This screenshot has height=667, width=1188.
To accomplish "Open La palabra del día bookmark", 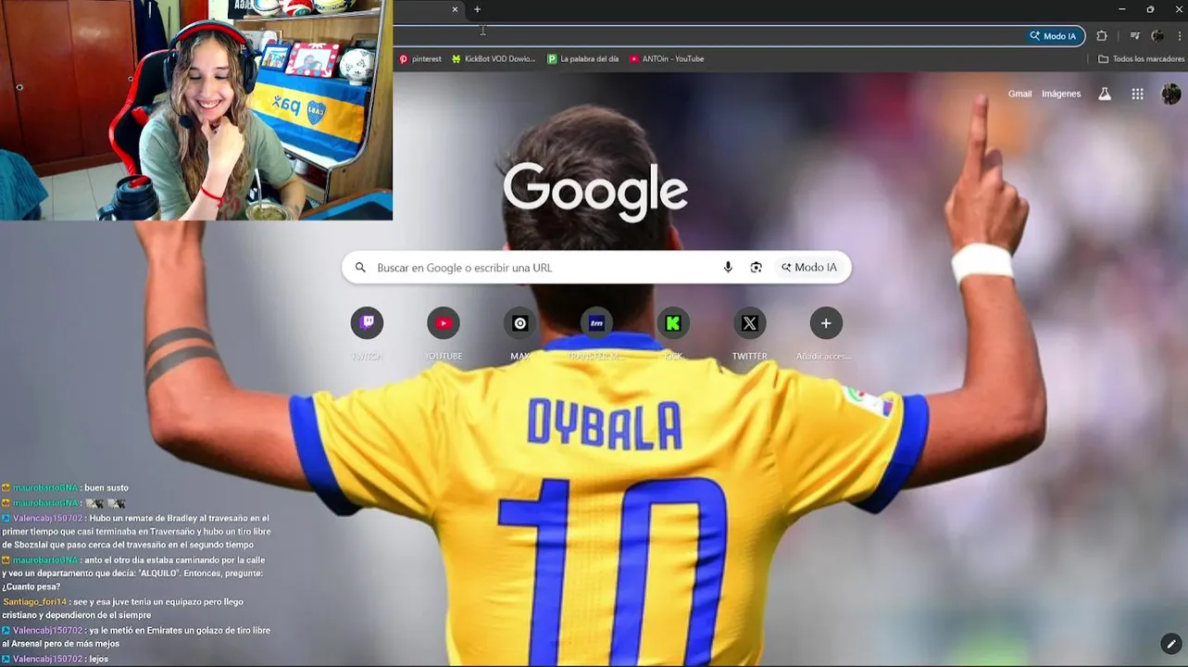I will pyautogui.click(x=582, y=58).
